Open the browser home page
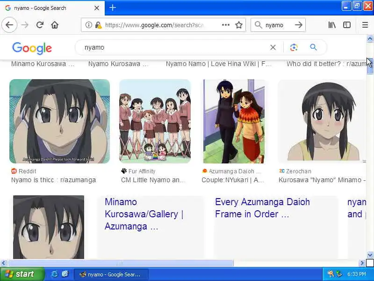This screenshot has width=374, height=281. (55, 25)
